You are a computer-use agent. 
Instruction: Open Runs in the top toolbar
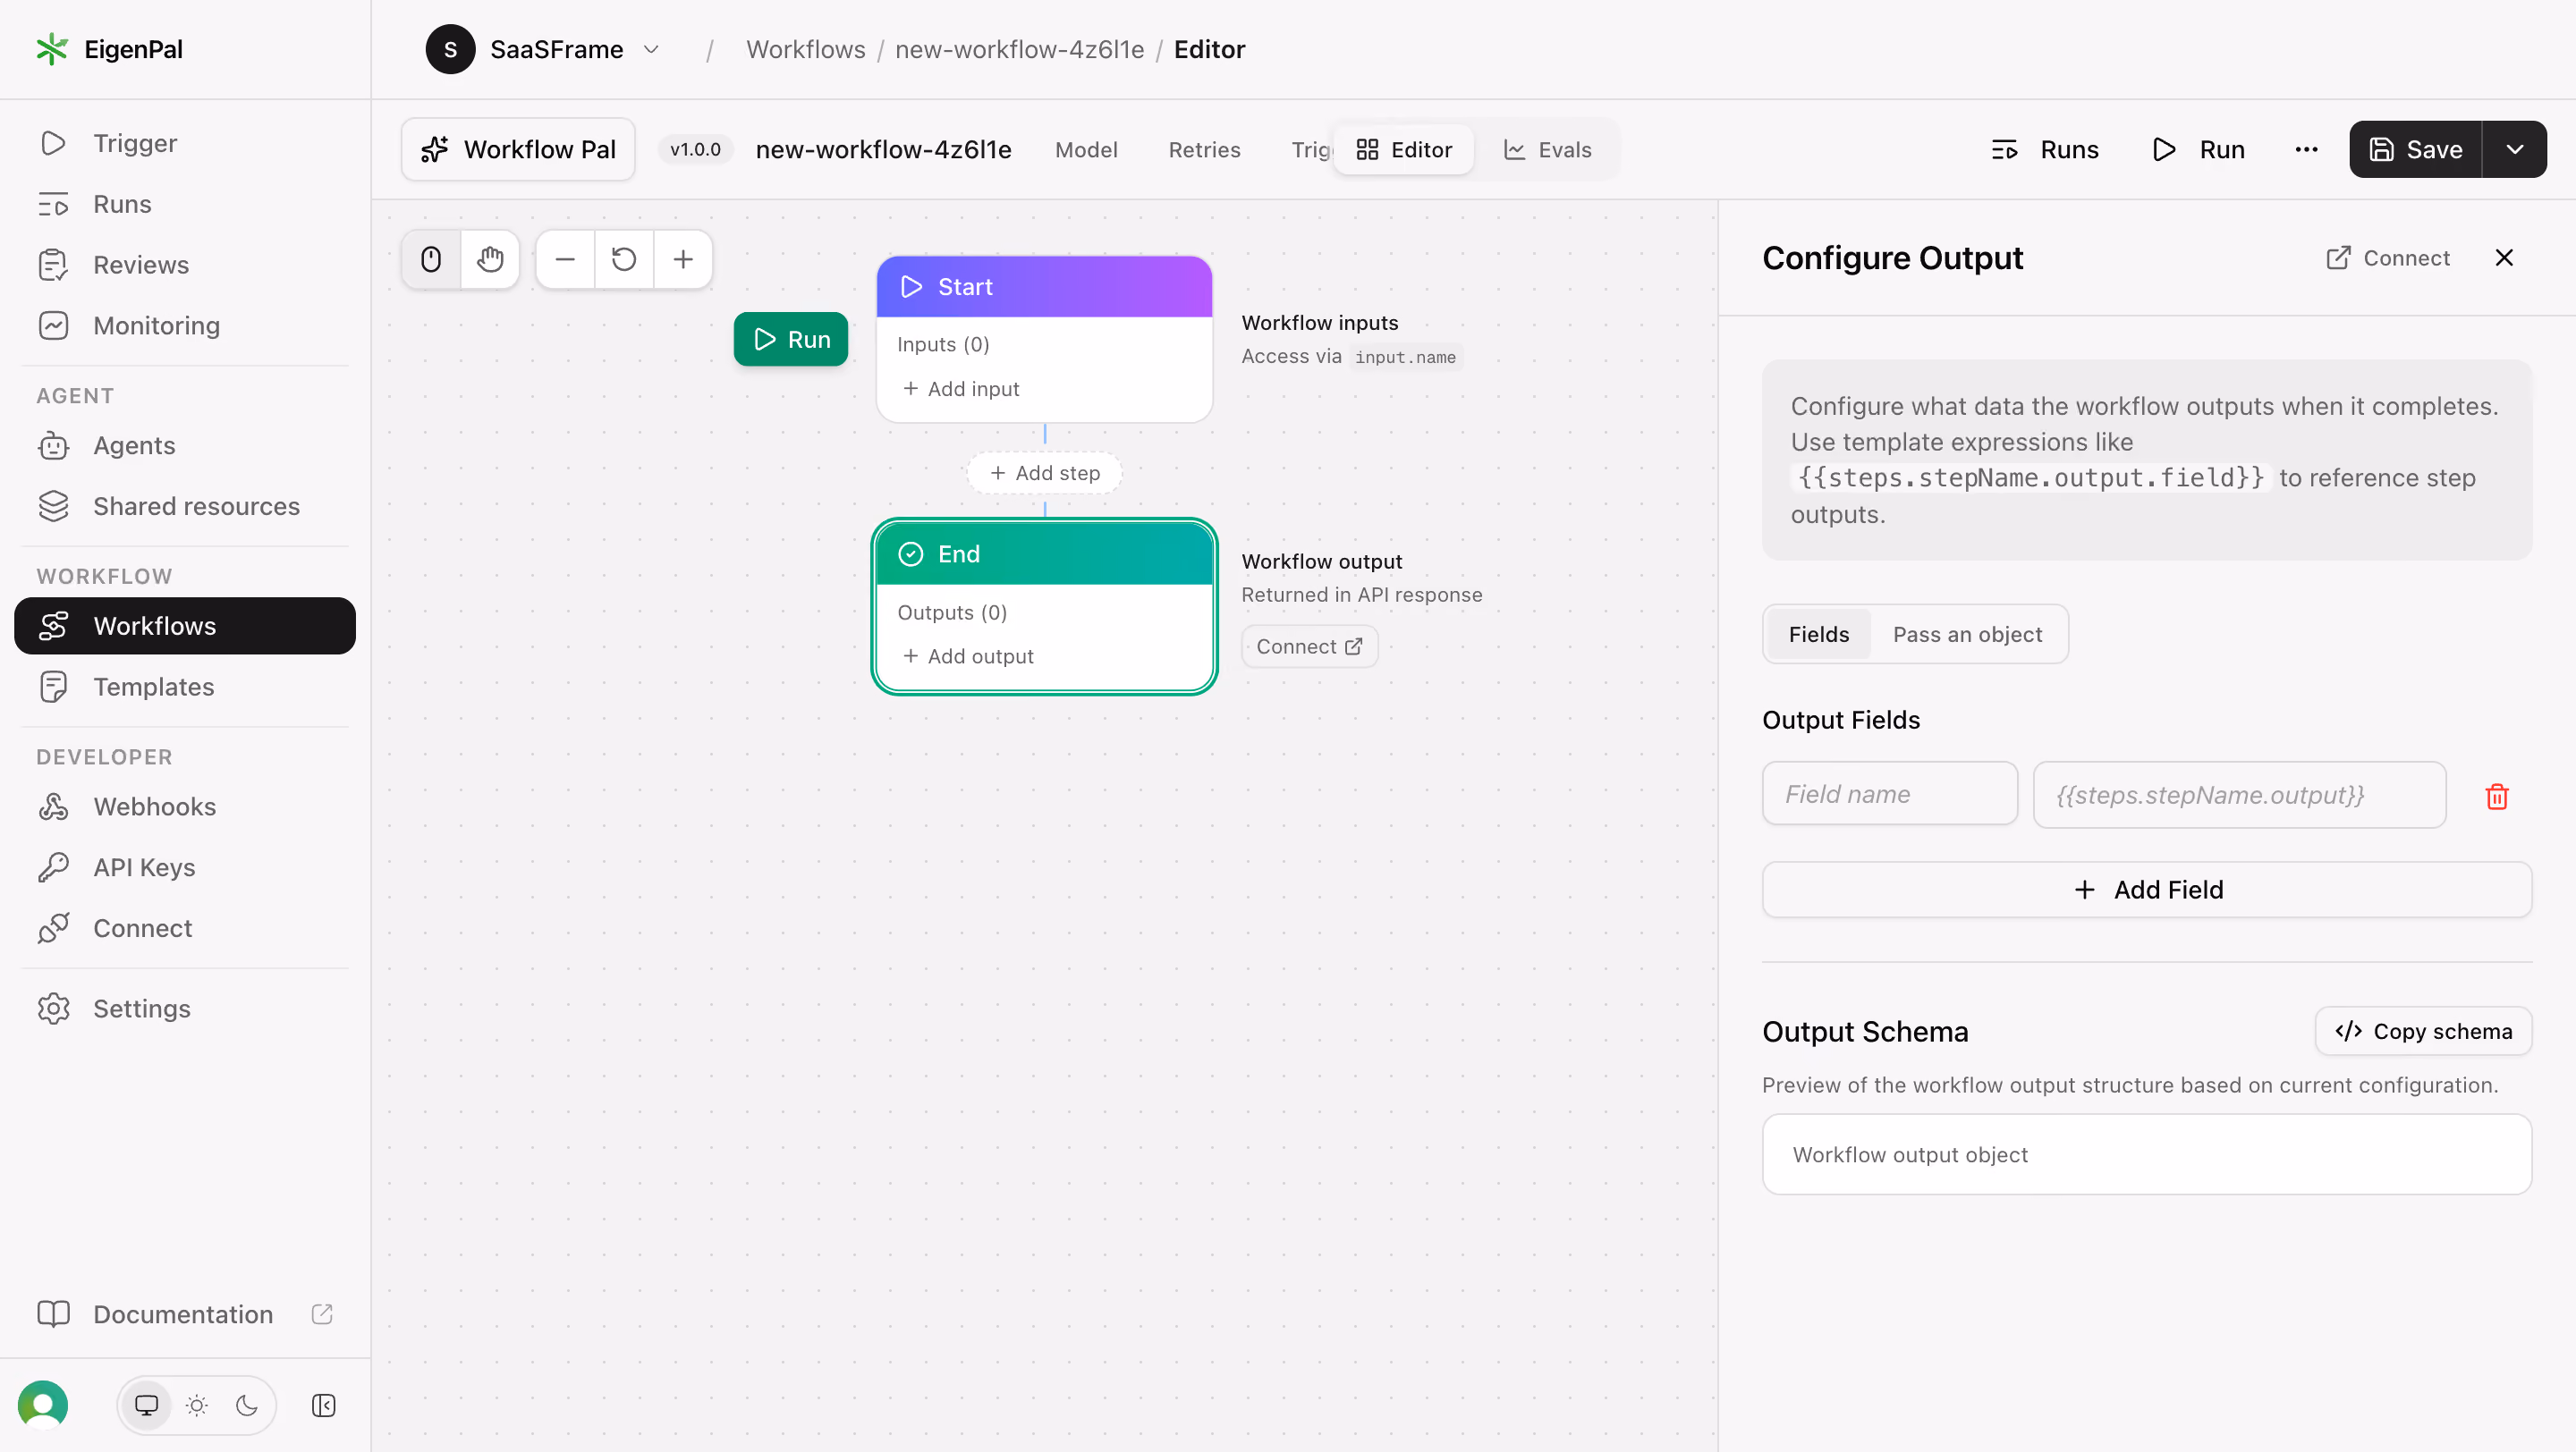tap(2045, 149)
